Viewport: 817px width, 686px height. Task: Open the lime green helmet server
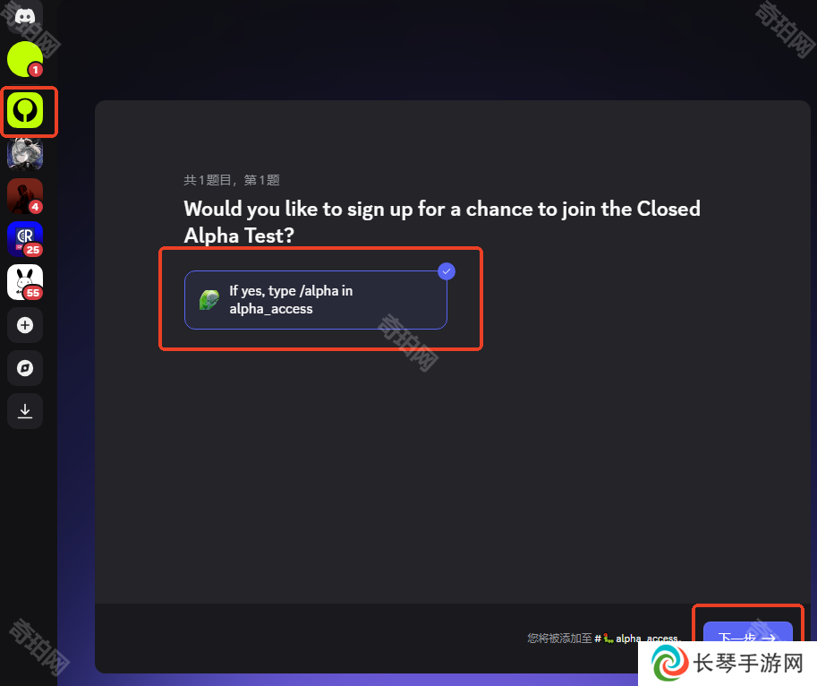(24, 110)
